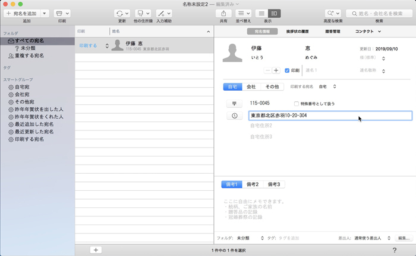
Task: Click the 共有 share icon
Action: 223,13
